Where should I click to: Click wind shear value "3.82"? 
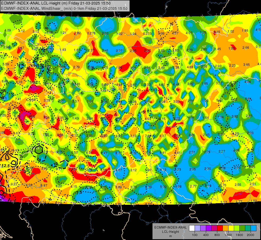(235, 116)
